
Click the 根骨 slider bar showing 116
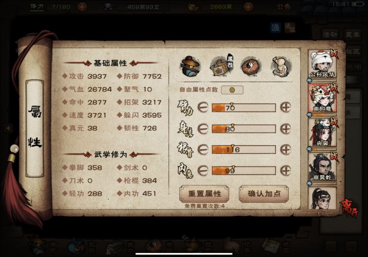point(244,150)
